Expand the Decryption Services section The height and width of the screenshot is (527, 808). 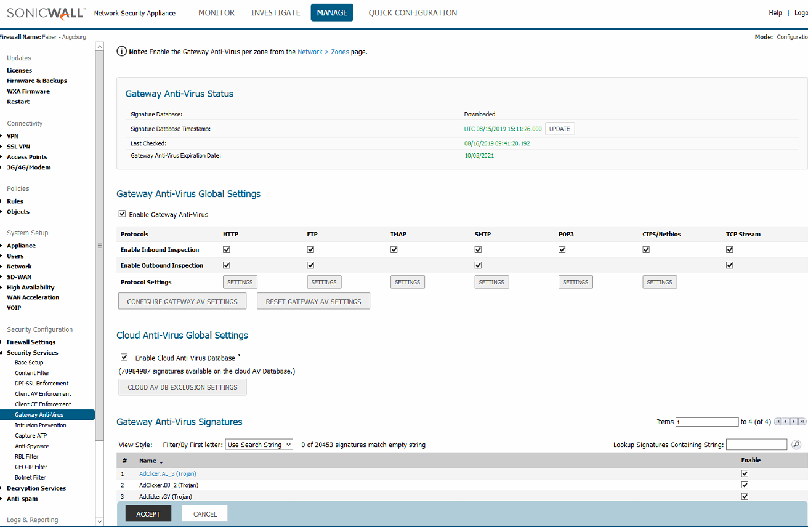[36, 488]
